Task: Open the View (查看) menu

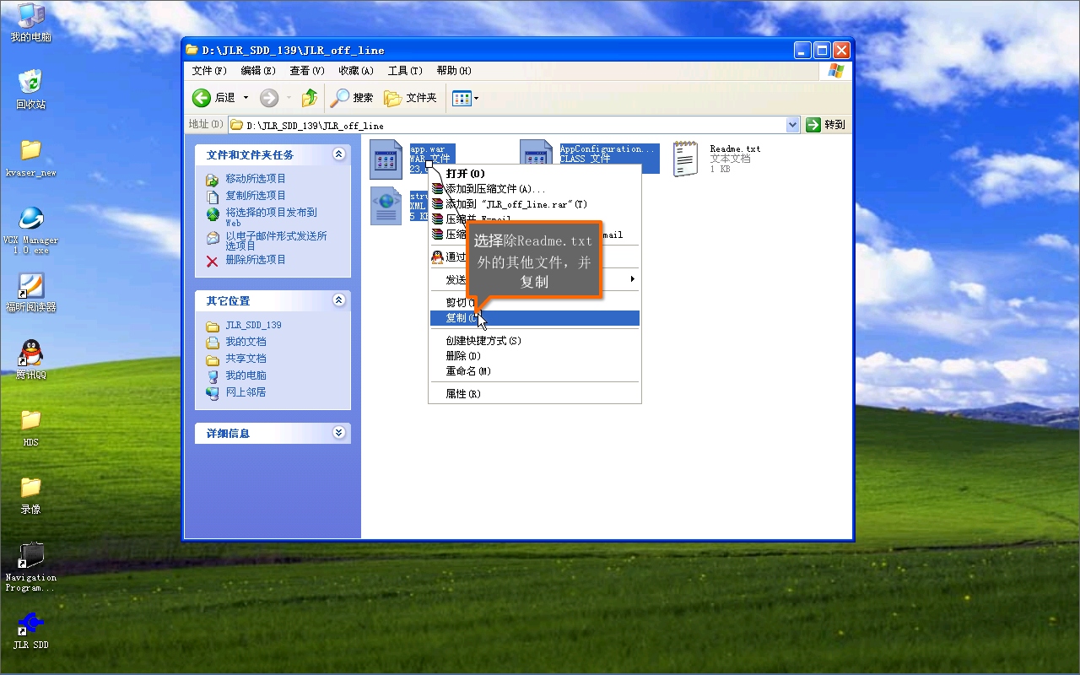Action: (307, 71)
